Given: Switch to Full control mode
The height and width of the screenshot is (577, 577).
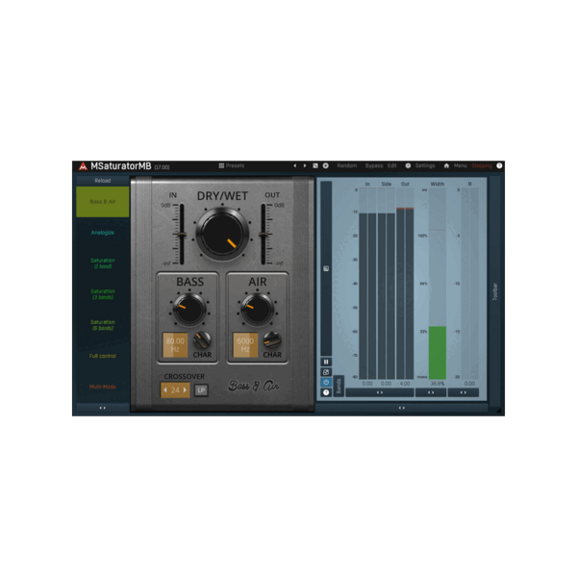Looking at the screenshot, I should [x=103, y=356].
